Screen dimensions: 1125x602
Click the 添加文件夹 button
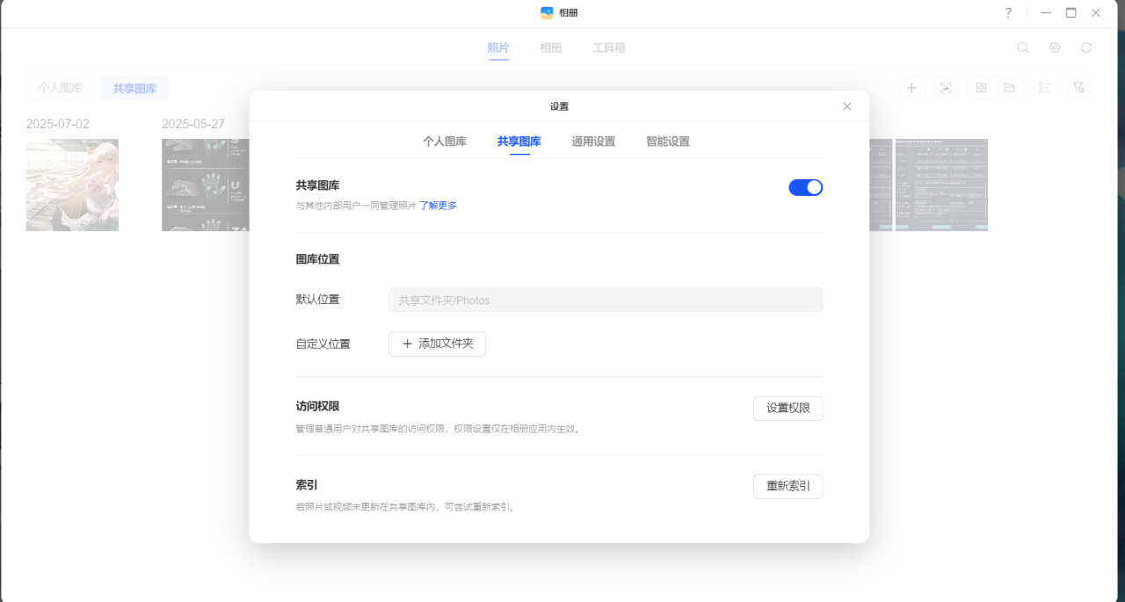pyautogui.click(x=437, y=344)
